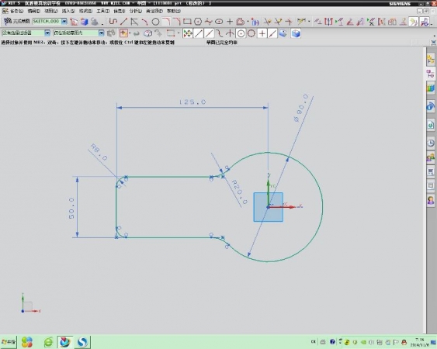This screenshot has height=349, width=437.
Task: Select the Fillet tool
Action: point(166,22)
